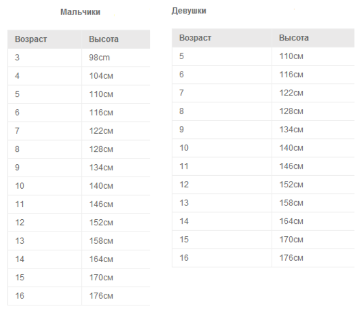Screen dimensions: 364x311
Task: Click age 16 in the Мальчики table
Action: (20, 296)
